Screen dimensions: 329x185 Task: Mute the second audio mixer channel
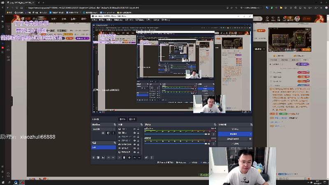[x=209, y=144]
